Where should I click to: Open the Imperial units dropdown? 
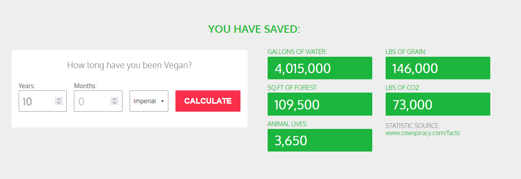pyautogui.click(x=149, y=101)
